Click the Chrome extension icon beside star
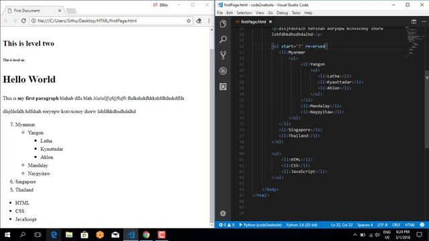 199,21
